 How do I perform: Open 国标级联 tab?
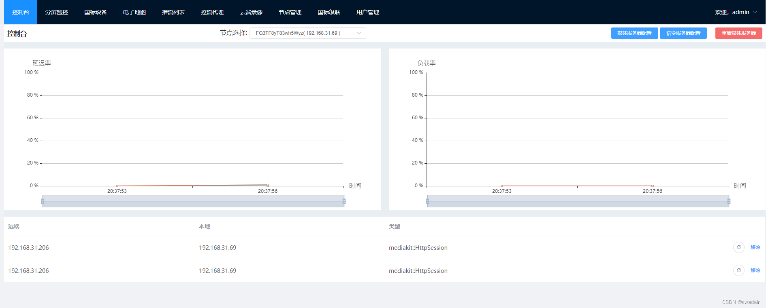point(329,12)
